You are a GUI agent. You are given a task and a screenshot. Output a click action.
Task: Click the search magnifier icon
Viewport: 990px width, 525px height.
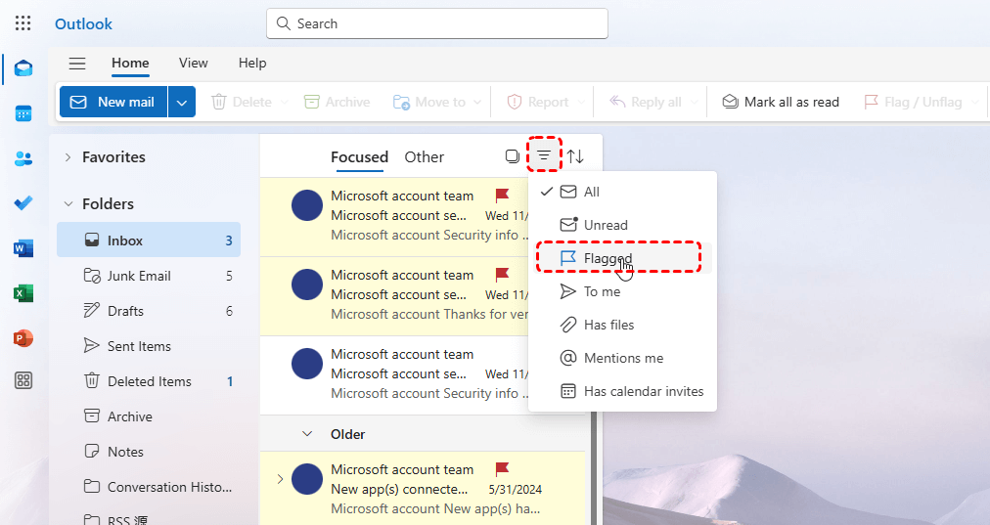click(284, 23)
